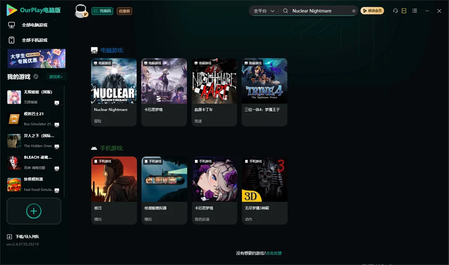Image resolution: width=449 pixels, height=265 pixels.
Task: Click the OurPlay logo icon
Action: (12, 10)
